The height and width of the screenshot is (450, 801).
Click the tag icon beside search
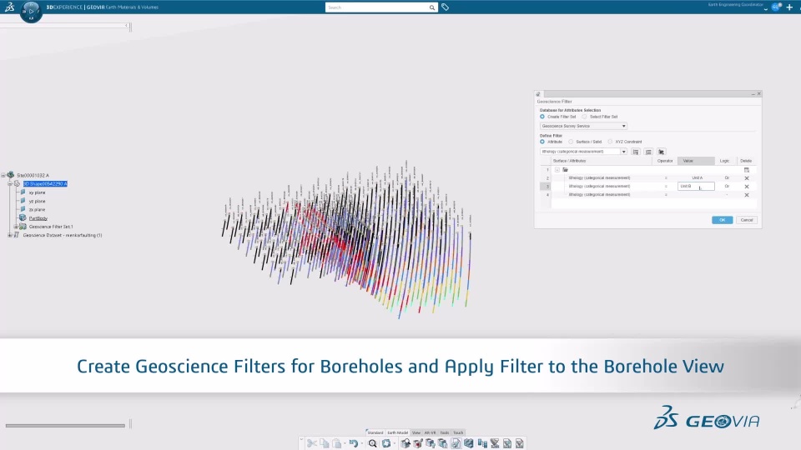[x=445, y=7]
